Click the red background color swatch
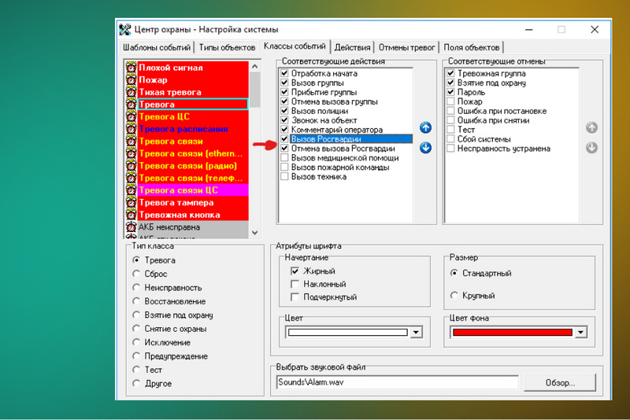The width and height of the screenshot is (630, 420). pos(512,333)
